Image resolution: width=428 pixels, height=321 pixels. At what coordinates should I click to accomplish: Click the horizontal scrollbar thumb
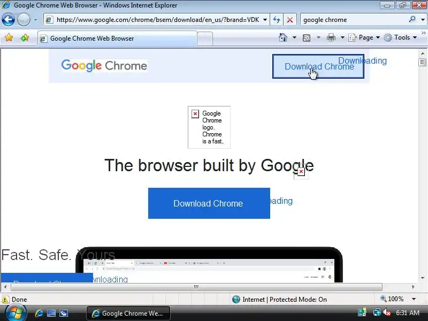196,287
